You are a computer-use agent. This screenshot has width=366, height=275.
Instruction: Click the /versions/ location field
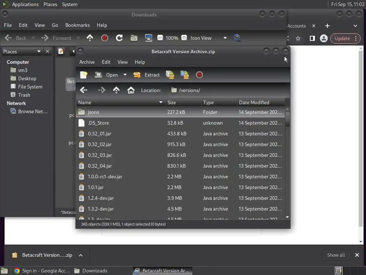point(228,90)
